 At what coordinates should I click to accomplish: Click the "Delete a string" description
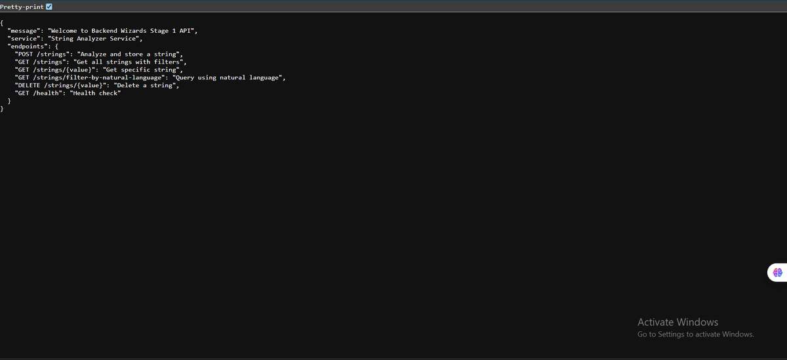pyautogui.click(x=146, y=85)
